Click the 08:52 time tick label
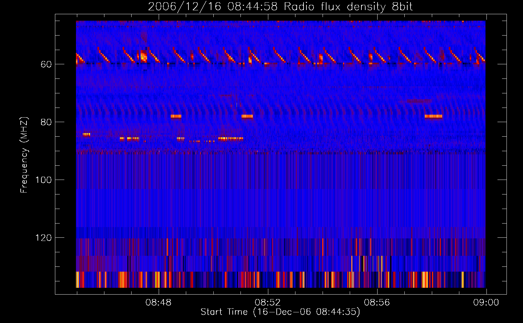 pyautogui.click(x=268, y=303)
